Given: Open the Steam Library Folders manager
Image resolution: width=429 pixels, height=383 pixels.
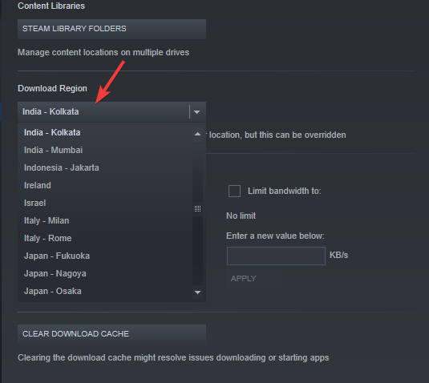Looking at the screenshot, I should pyautogui.click(x=111, y=29).
